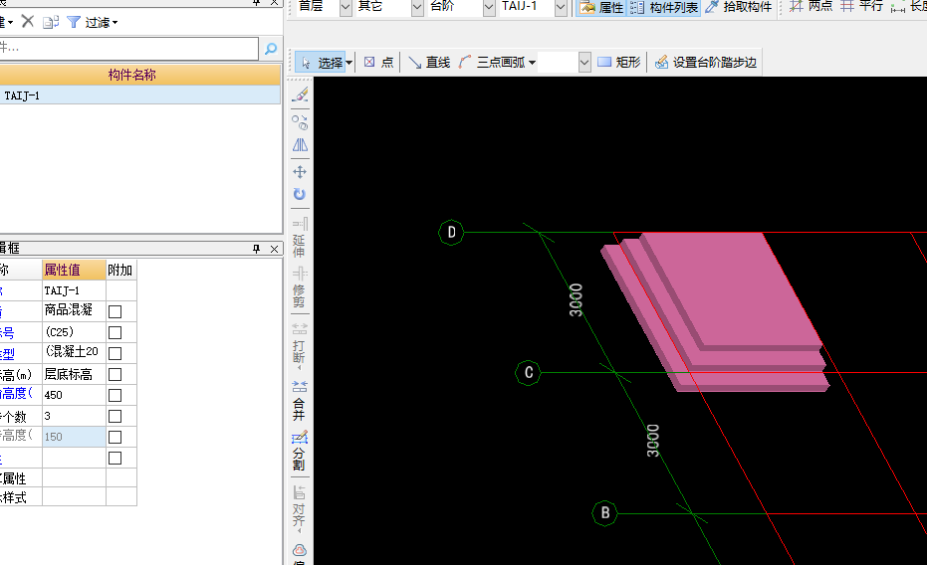Image resolution: width=927 pixels, height=565 pixels.
Task: Click the brush icon on vertical toolbar
Action: tap(301, 94)
